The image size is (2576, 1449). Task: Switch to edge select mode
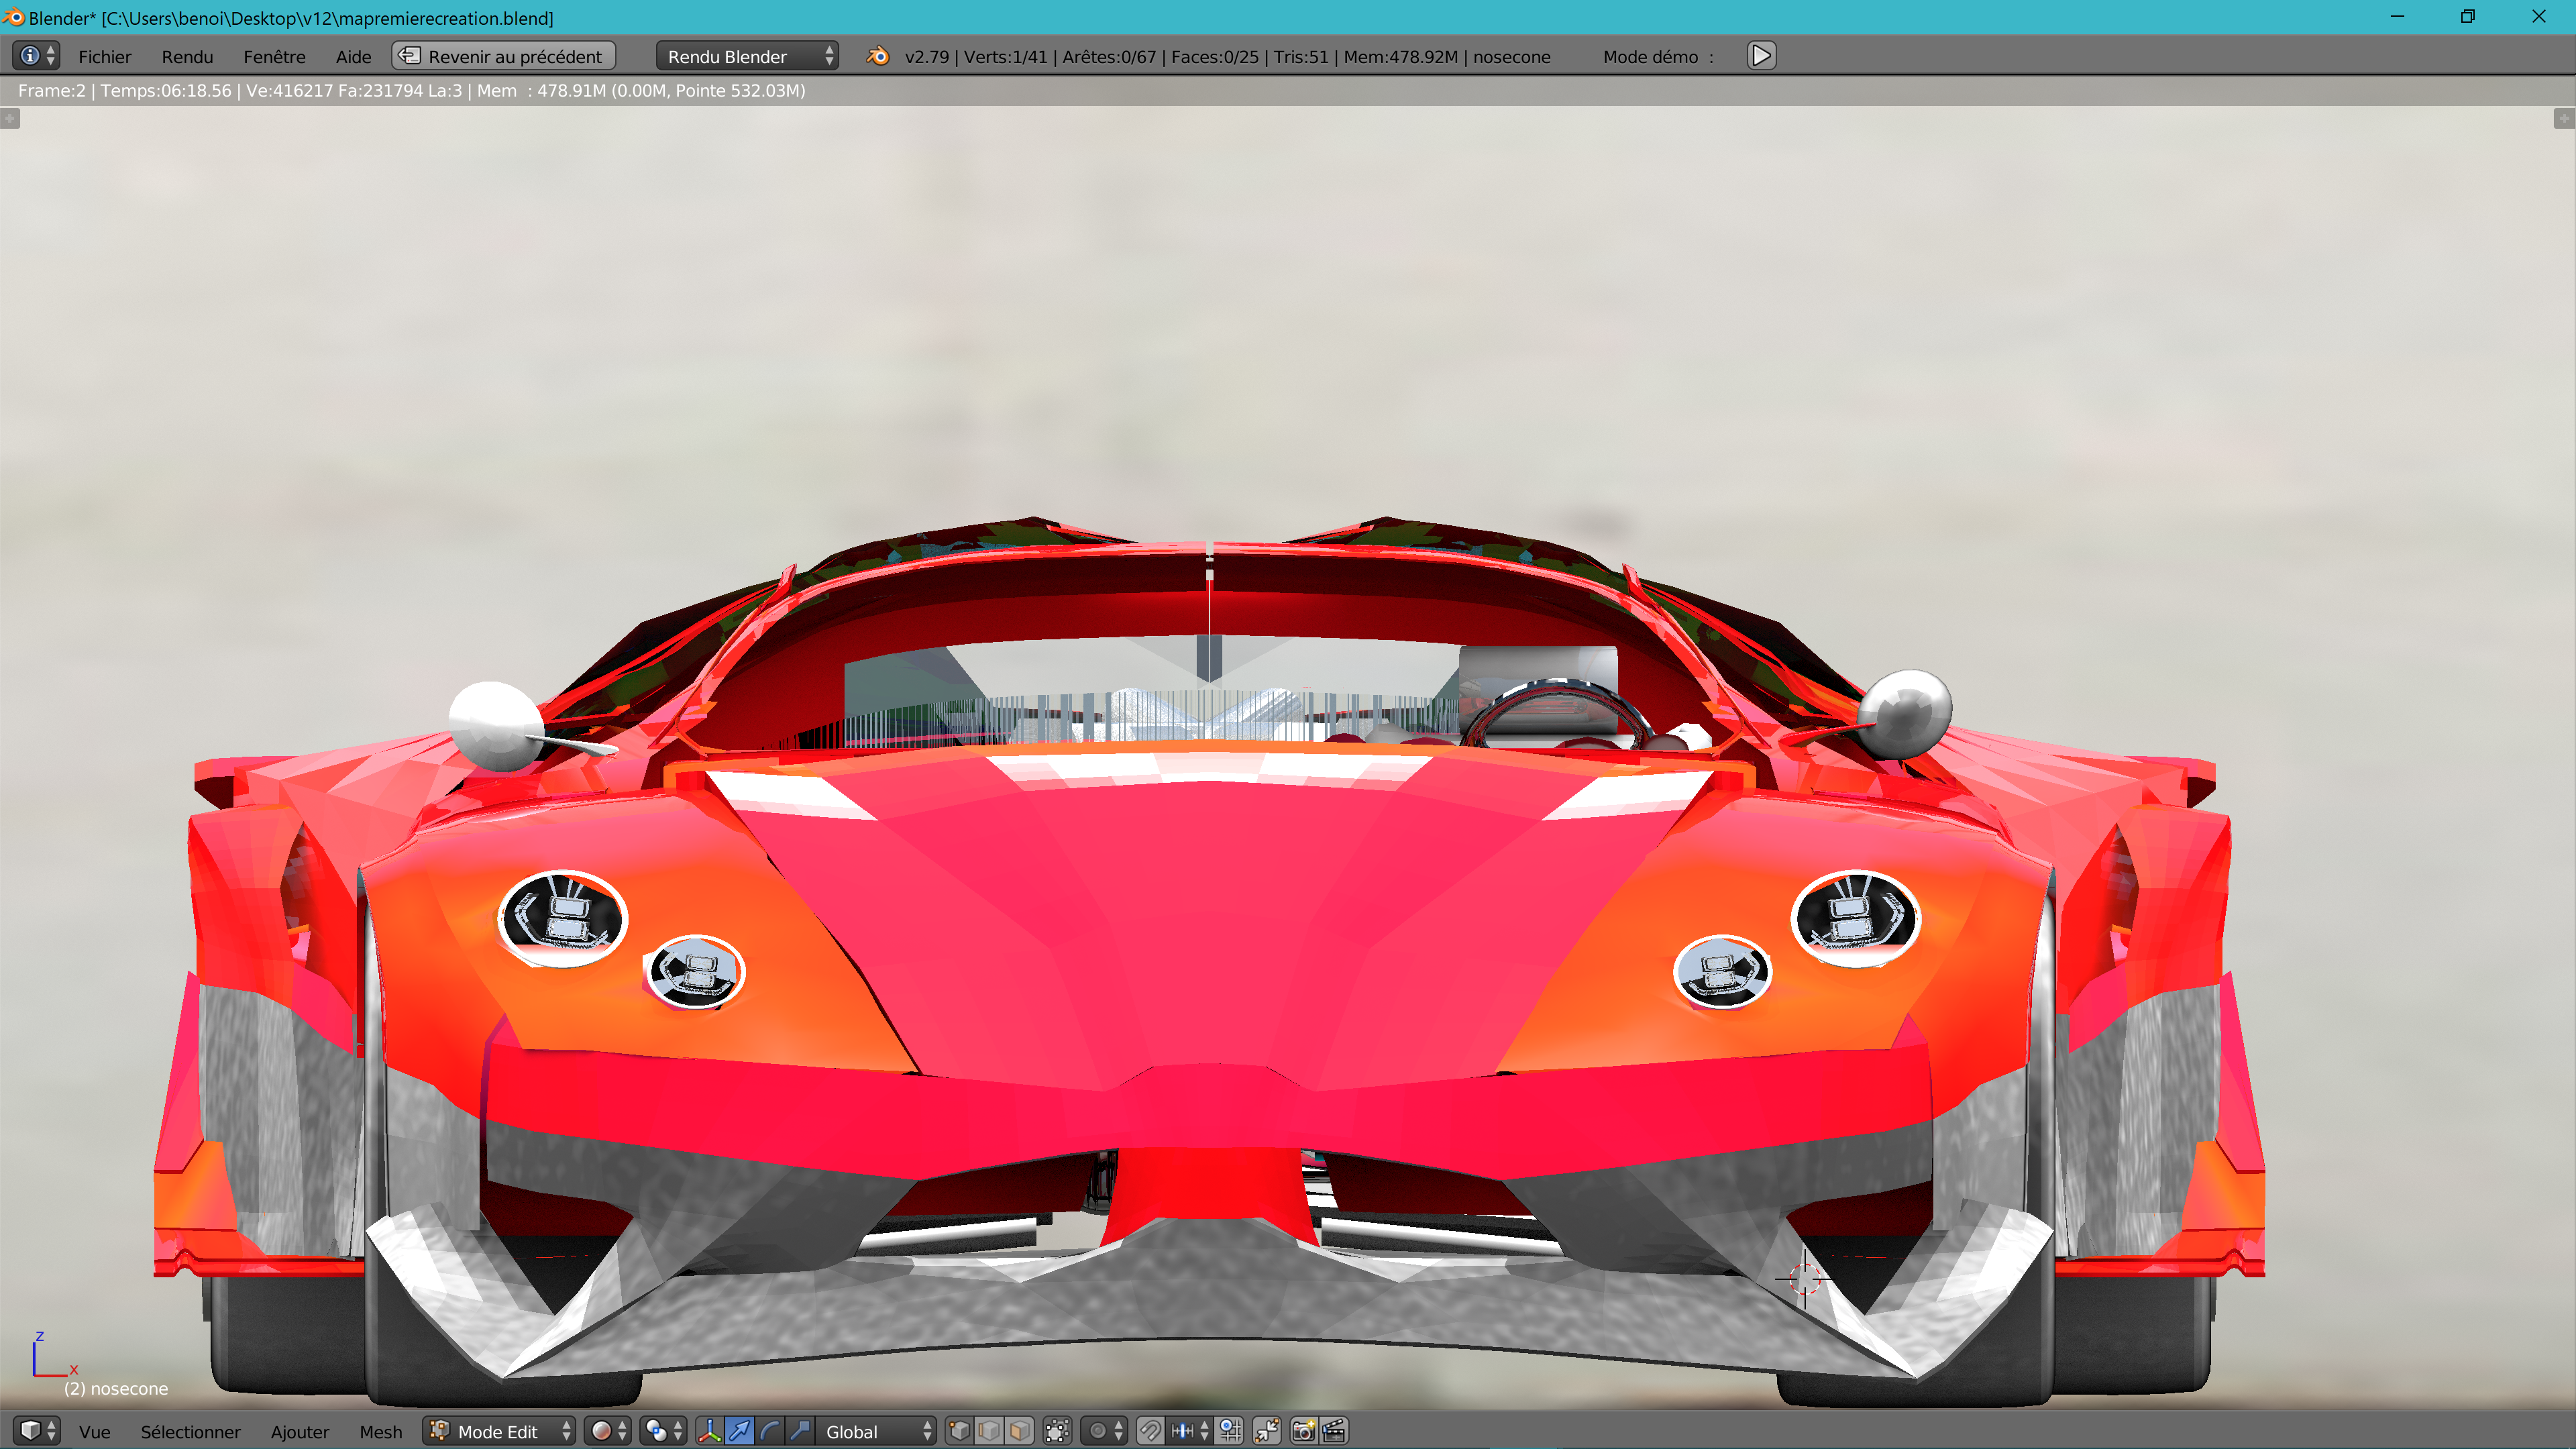tap(989, 1431)
